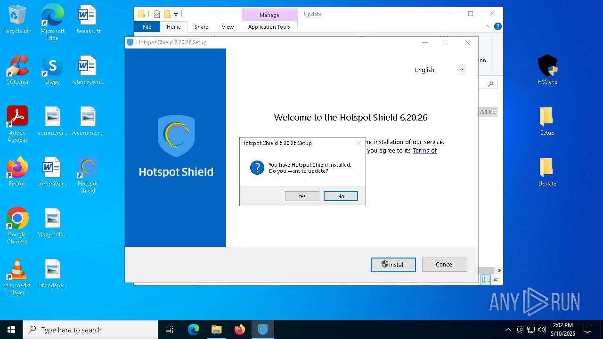Expand the Quick Access Toolbar customize arrow
Image resolution: width=603 pixels, height=339 pixels.
(176, 15)
